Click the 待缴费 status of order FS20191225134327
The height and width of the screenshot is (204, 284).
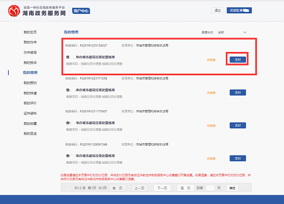pyautogui.click(x=211, y=60)
